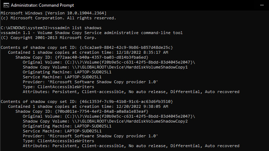
Task: Click the creation time 12/20/2022 9:38:05 AM
Action: point(142,106)
